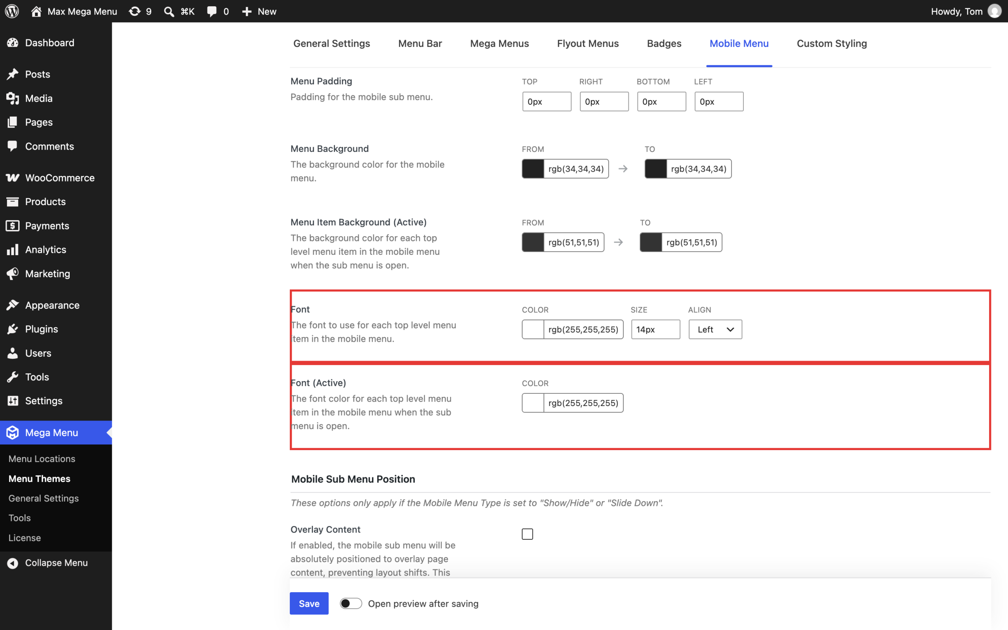Toggle Open preview after saving

click(x=351, y=603)
